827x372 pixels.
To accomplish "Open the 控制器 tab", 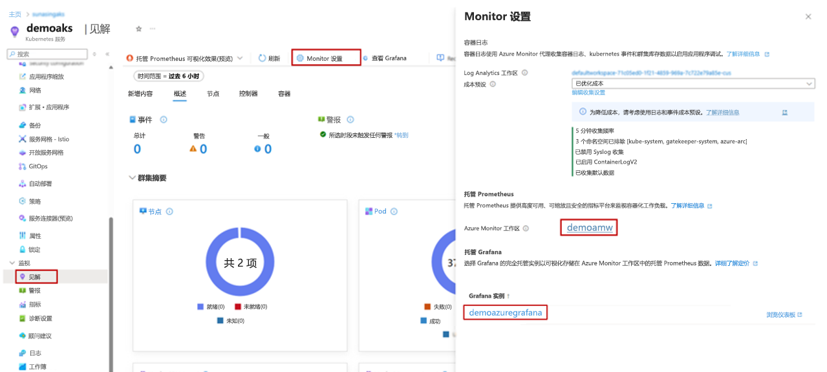I will (x=248, y=94).
